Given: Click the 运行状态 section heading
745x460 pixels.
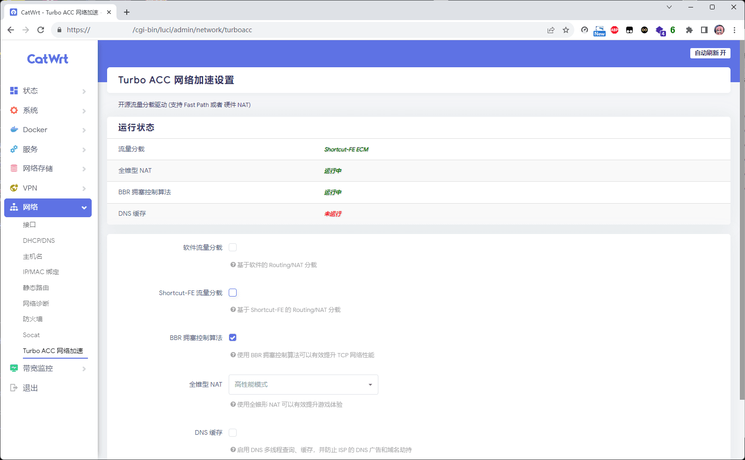Looking at the screenshot, I should coord(136,127).
